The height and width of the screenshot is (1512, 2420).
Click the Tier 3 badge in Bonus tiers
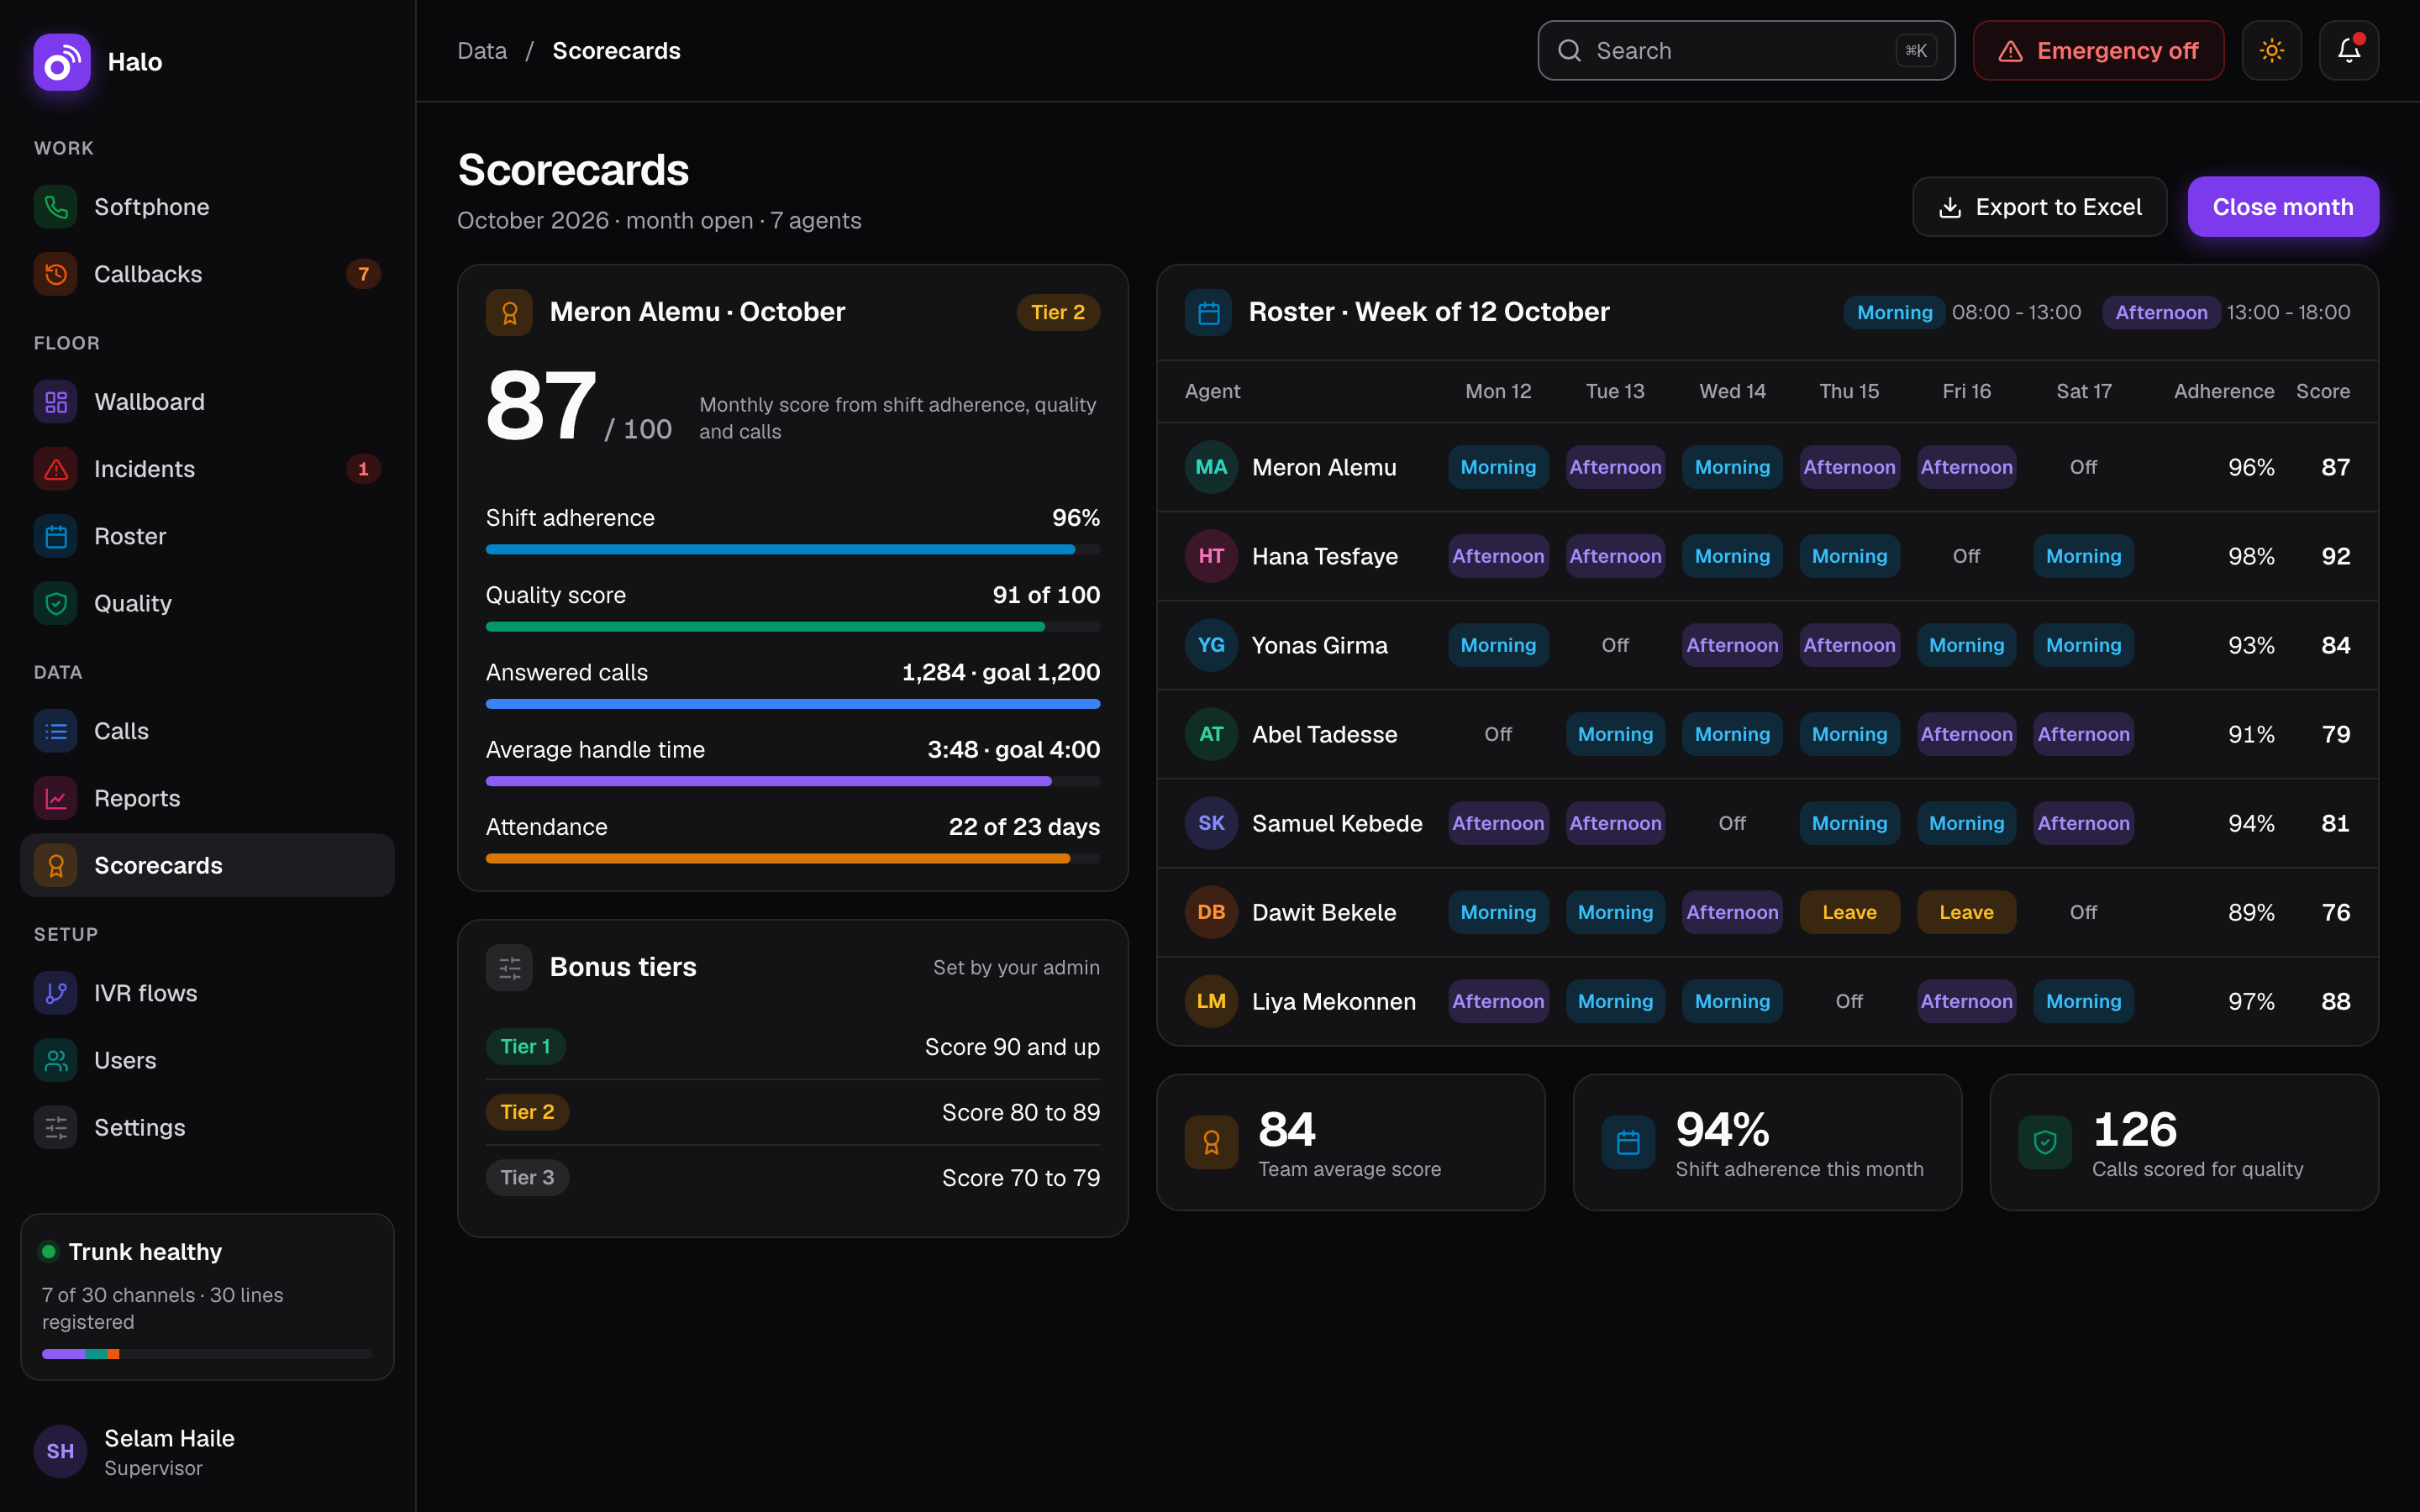527,1177
